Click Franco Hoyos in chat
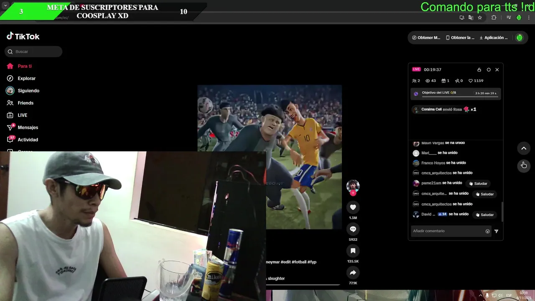 (x=433, y=163)
